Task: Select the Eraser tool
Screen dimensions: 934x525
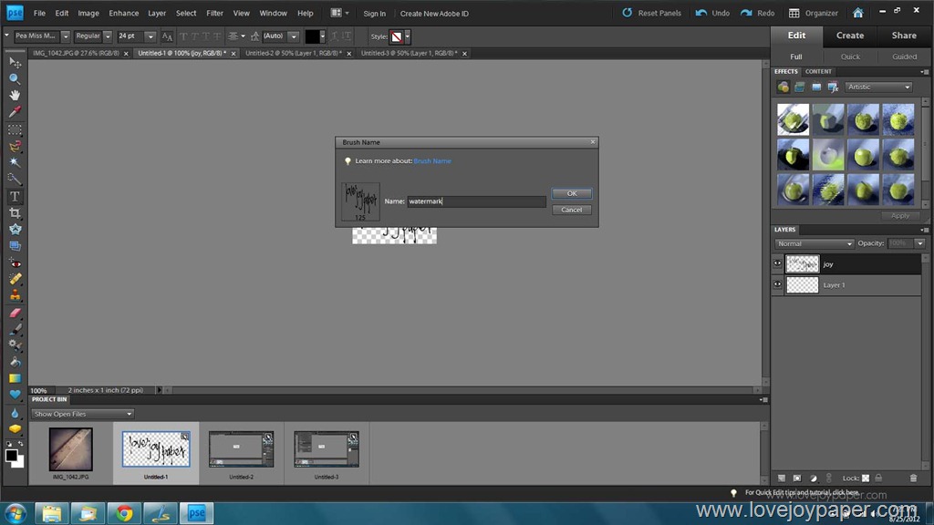Action: point(15,313)
